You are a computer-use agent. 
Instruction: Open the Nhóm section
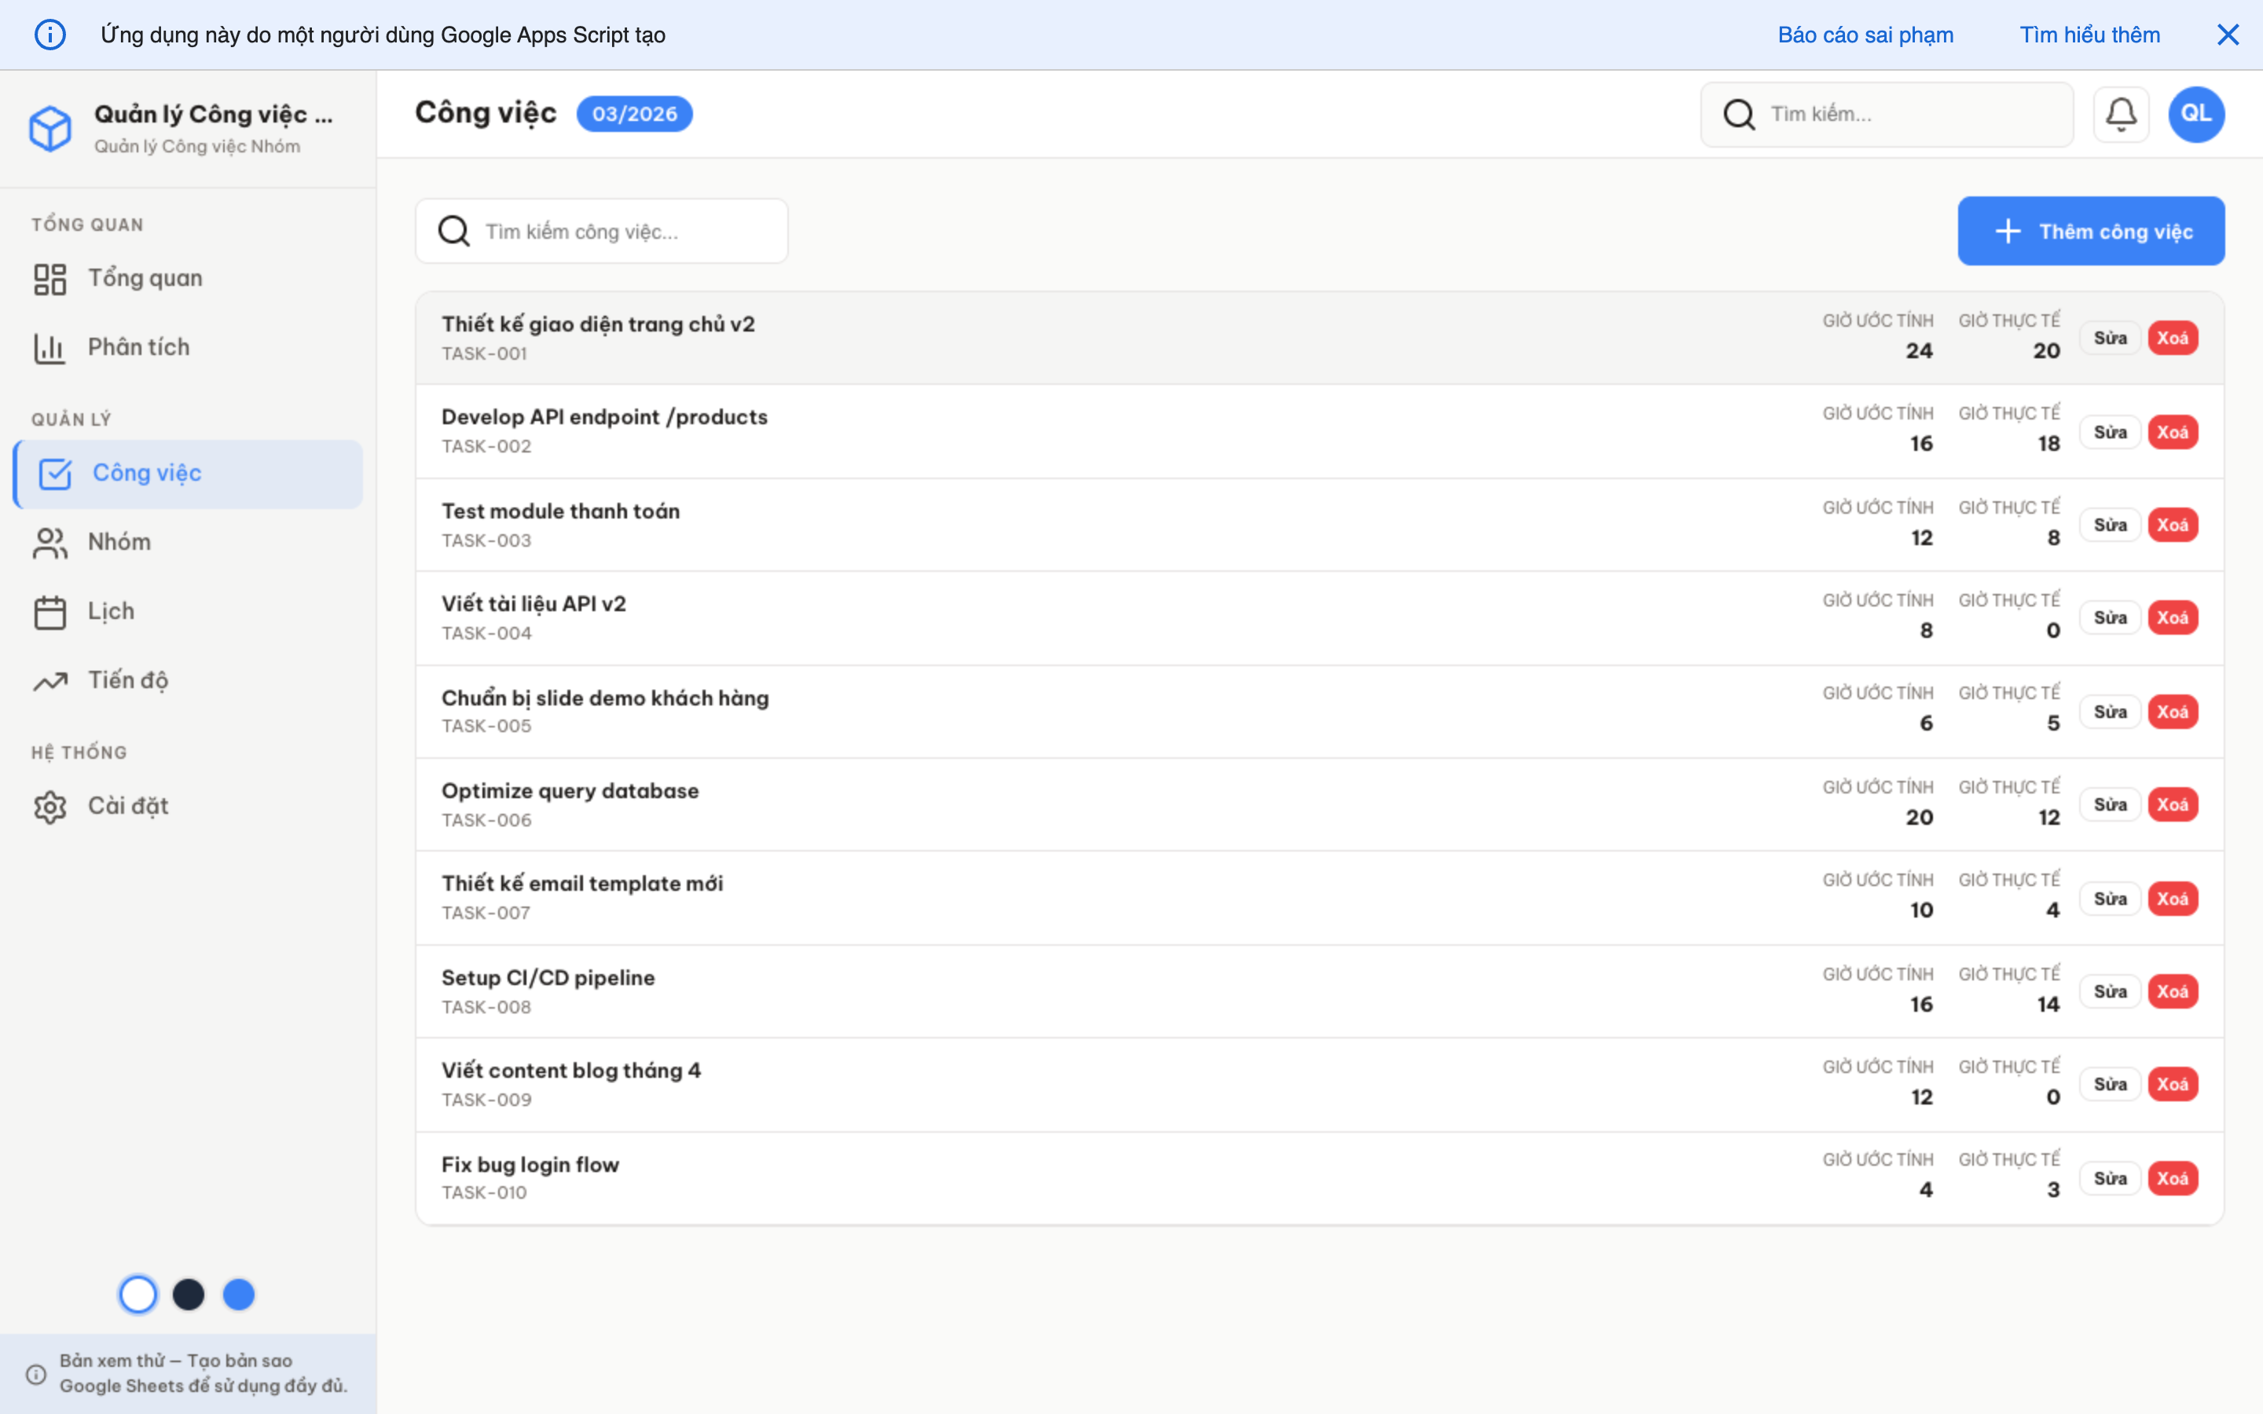coord(119,540)
